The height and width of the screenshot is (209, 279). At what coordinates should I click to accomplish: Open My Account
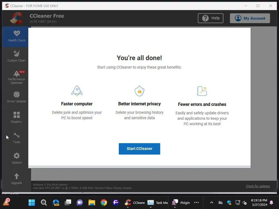250,18
